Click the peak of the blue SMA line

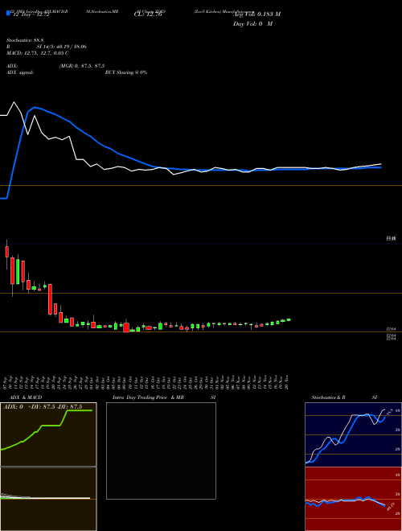coord(35,107)
